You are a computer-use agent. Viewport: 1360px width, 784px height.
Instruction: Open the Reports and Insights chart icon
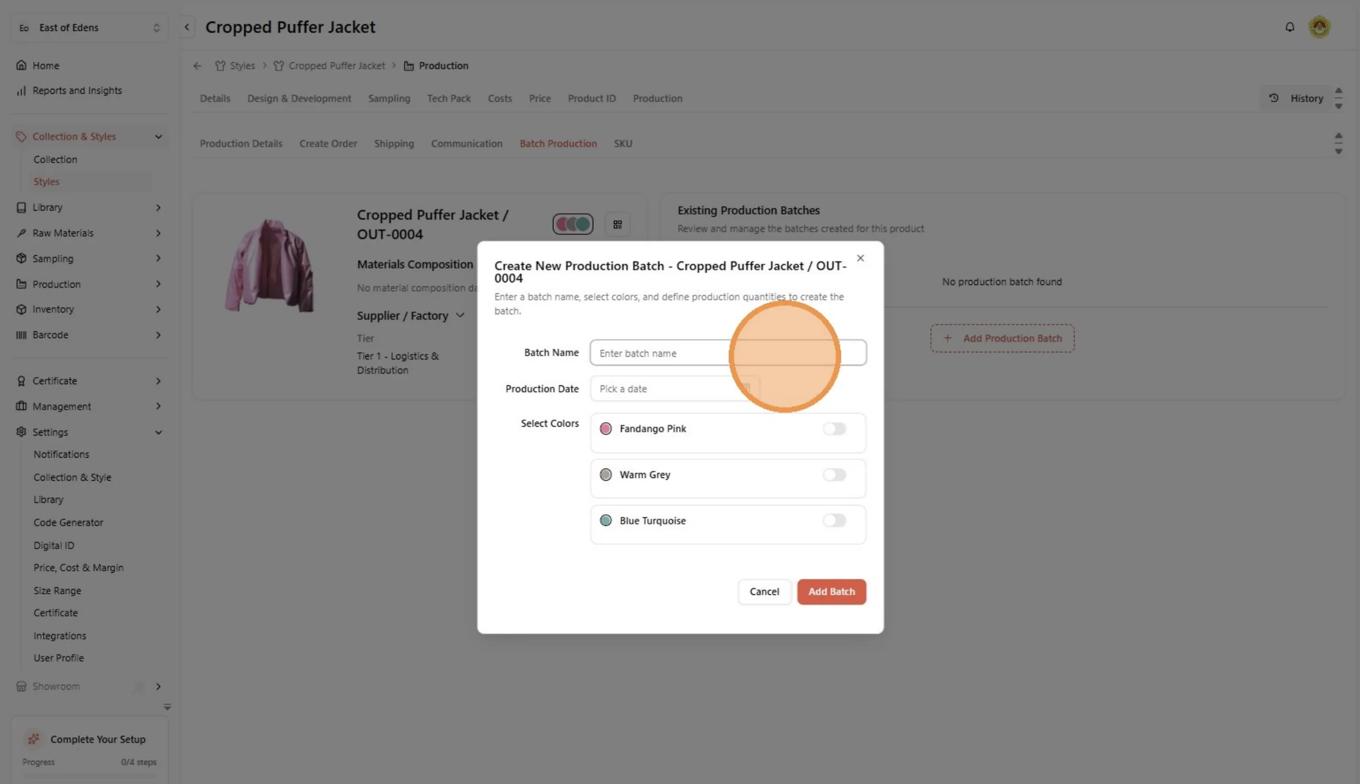click(22, 91)
